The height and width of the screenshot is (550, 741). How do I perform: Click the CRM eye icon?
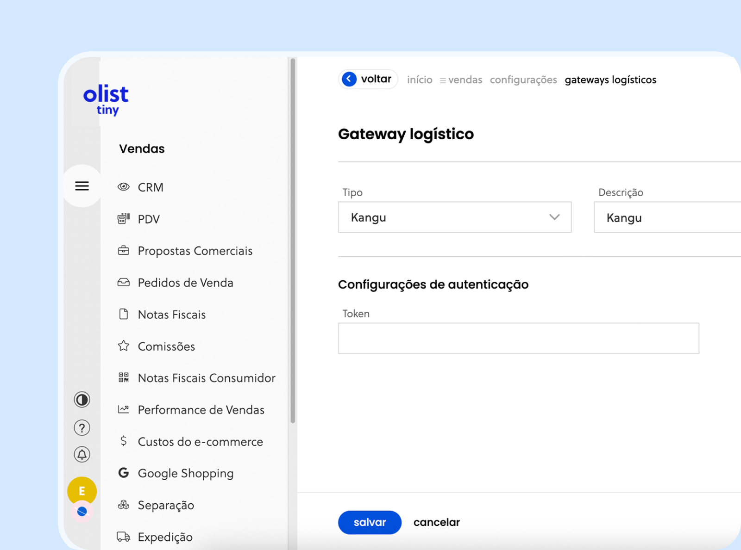123,187
